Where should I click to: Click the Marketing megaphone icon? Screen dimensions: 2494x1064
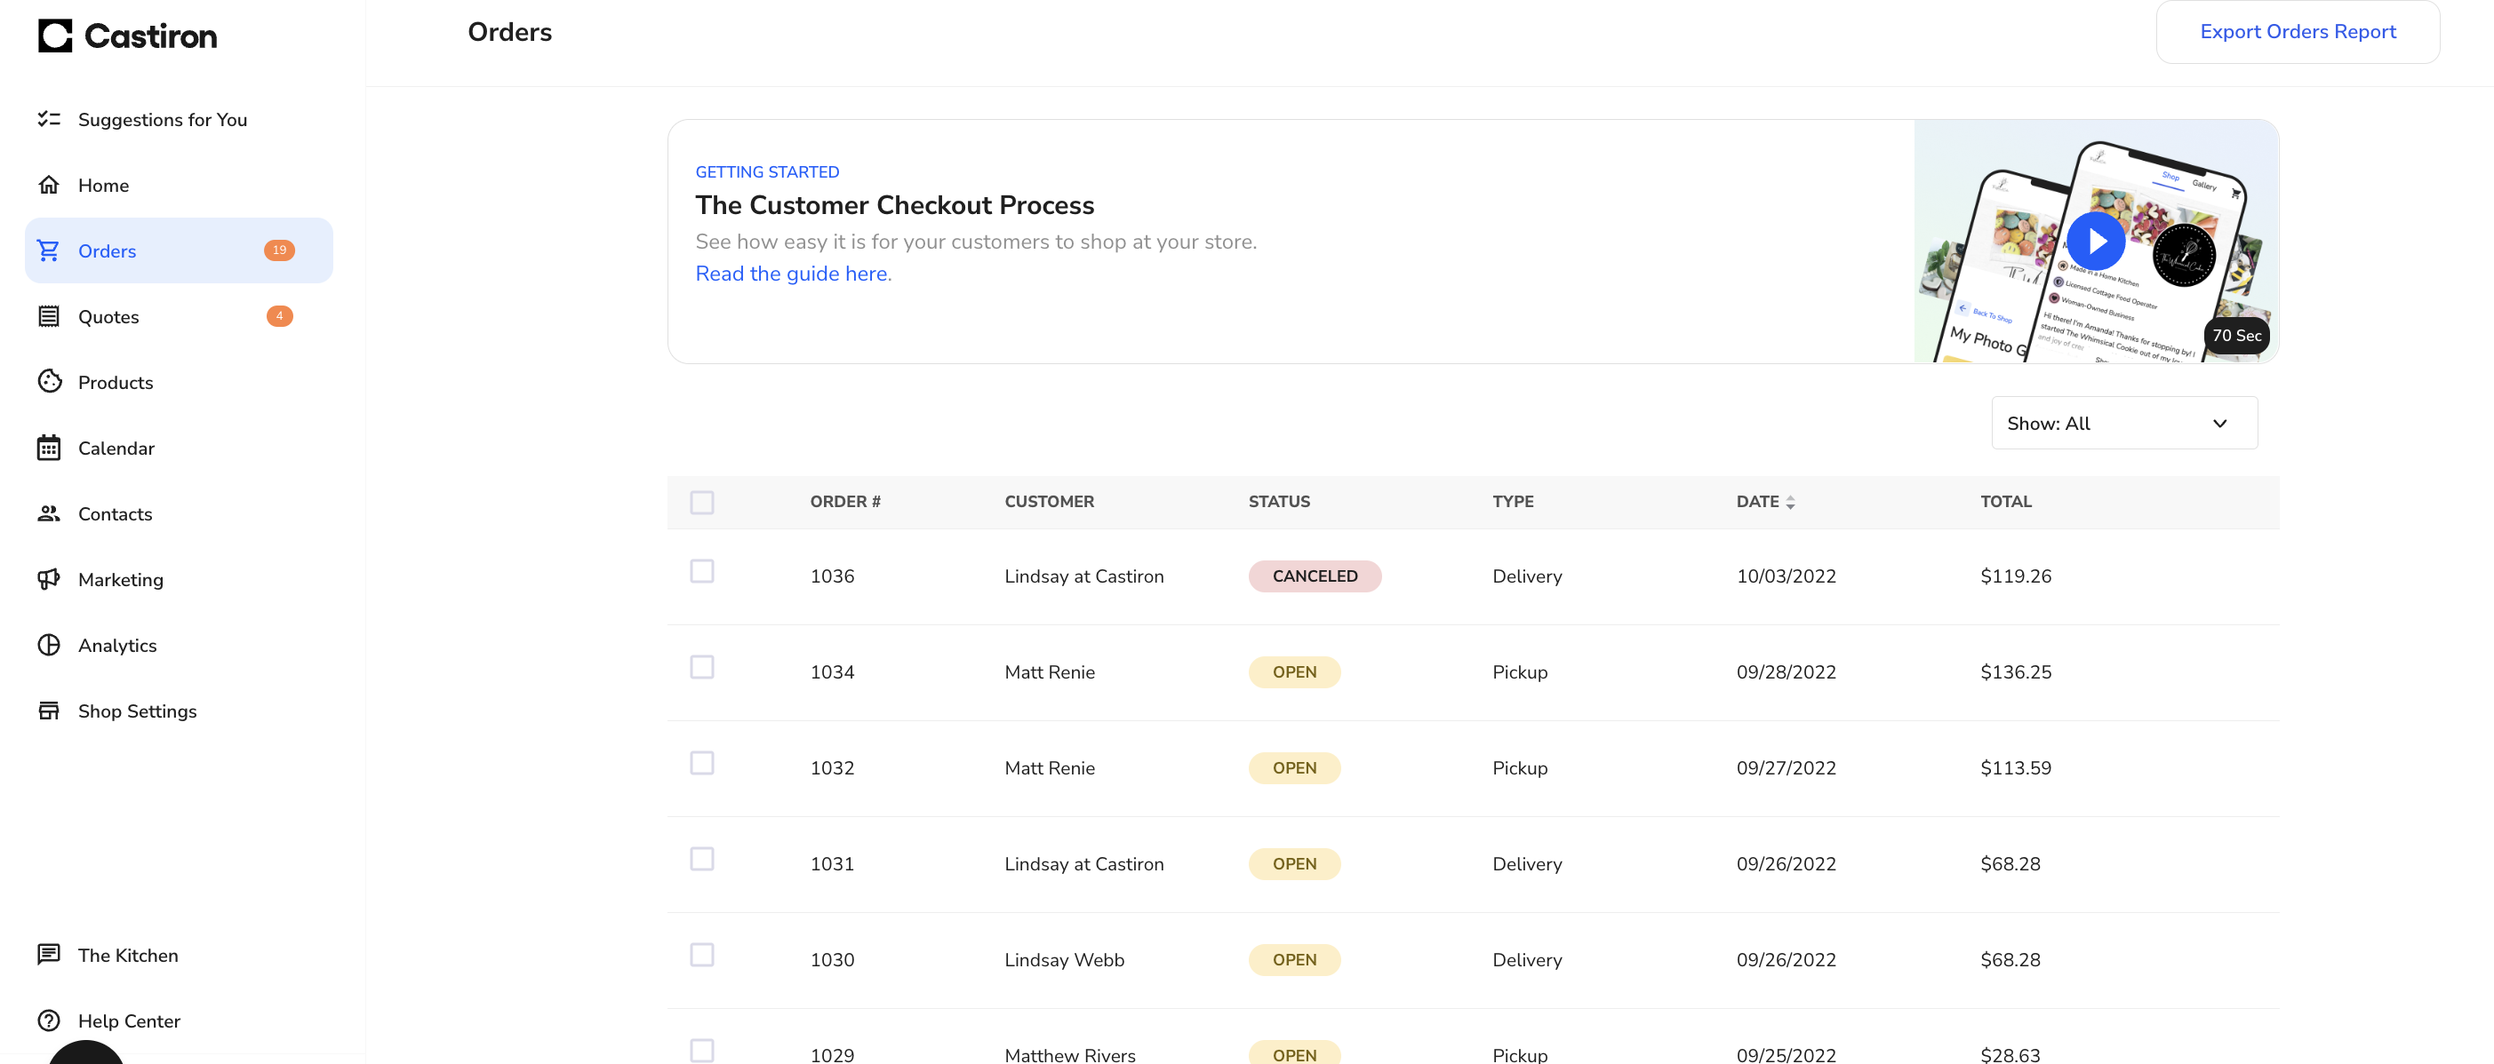point(48,578)
